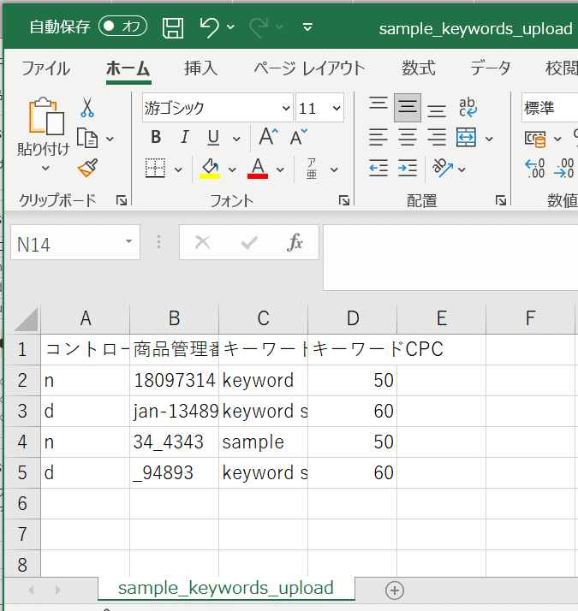Toggle Bold formatting
Screen dimensions: 578x611
(156, 137)
